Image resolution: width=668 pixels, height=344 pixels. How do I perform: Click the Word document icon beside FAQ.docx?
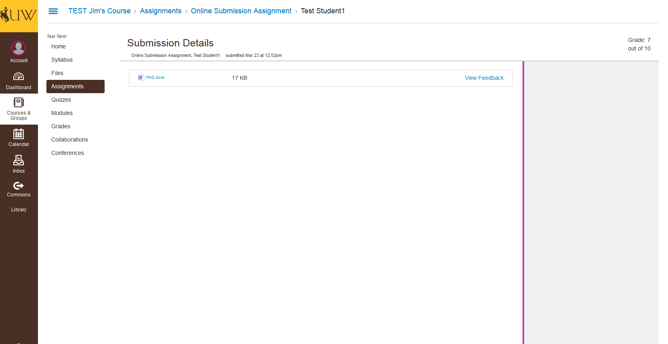click(x=141, y=77)
